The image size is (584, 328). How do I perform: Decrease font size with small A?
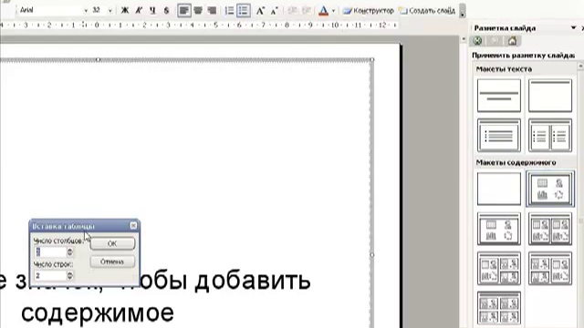coord(275,10)
